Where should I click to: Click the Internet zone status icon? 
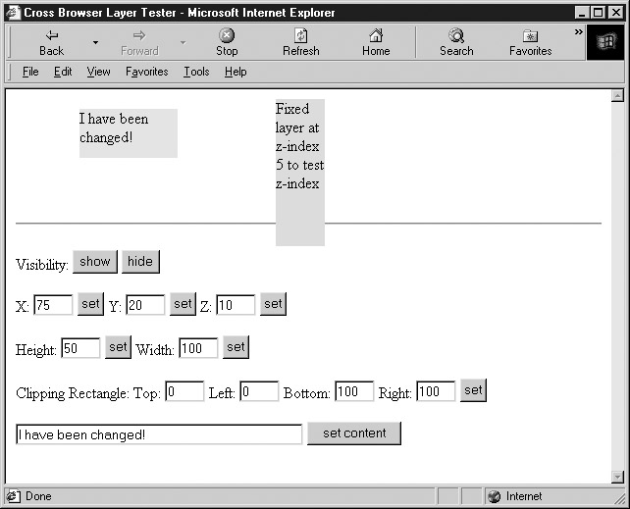click(494, 496)
